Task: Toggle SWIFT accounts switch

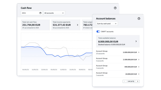Action: [x=98, y=31]
